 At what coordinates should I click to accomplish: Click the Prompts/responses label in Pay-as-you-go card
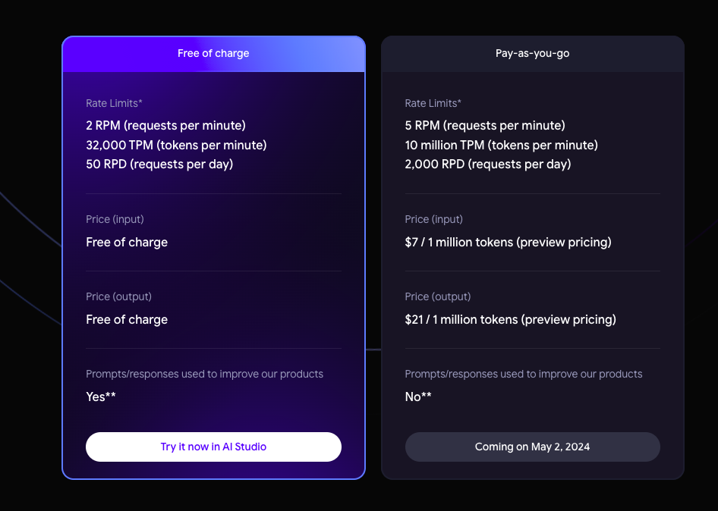[523, 374]
